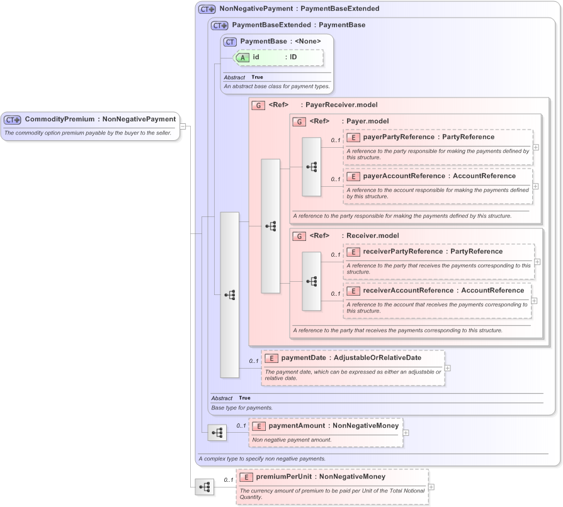Click the Receiver.model reference label
The height and width of the screenshot is (507, 563).
[x=354, y=235]
